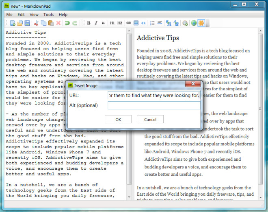Click the Cut scissors icon
Image resolution: width=268 pixels, height=212 pixels.
click(x=36, y=23)
